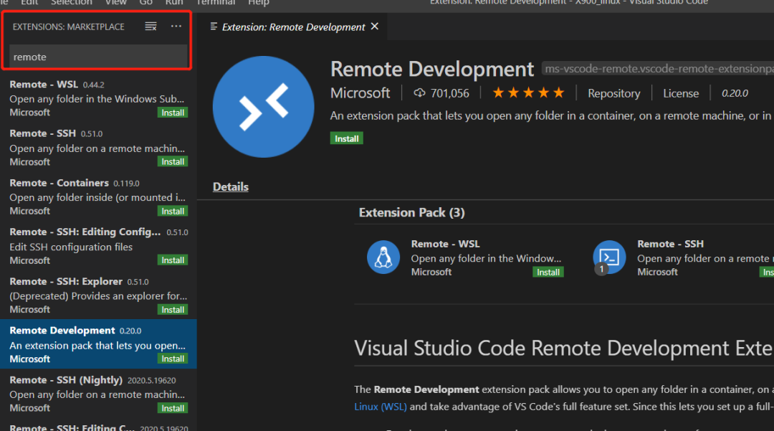Install Remote - SSH: Explorer extension

point(173,310)
